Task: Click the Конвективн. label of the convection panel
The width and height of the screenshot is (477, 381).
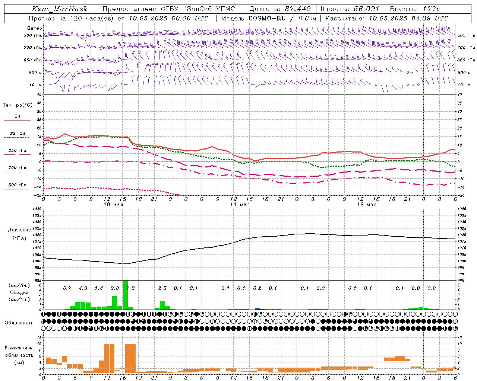Action: coord(19,348)
